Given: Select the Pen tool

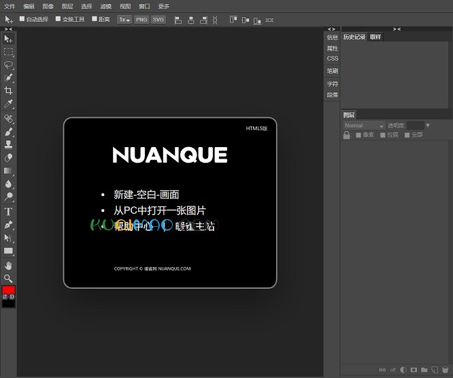Looking at the screenshot, I should (x=8, y=225).
